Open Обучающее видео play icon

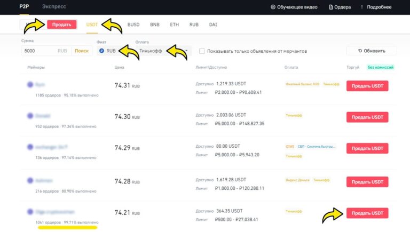[x=273, y=7]
